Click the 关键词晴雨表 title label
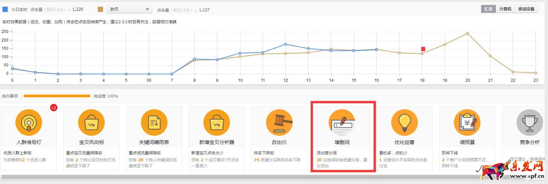The width and height of the screenshot is (548, 184). pos(154,142)
